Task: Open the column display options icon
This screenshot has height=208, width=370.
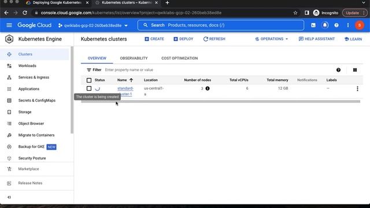Action: coord(355,70)
